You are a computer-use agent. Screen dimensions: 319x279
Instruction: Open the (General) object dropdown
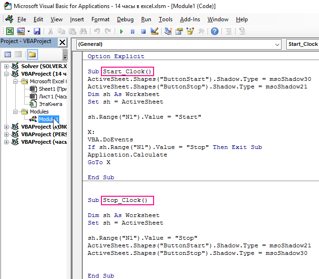[x=277, y=44]
